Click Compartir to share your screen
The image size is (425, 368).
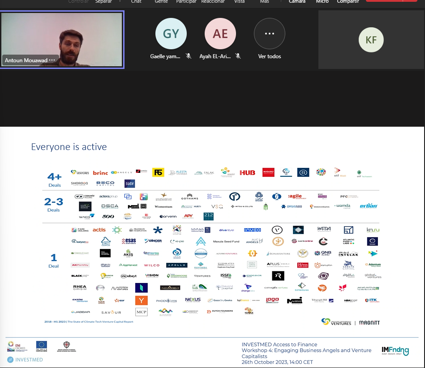[348, 2]
